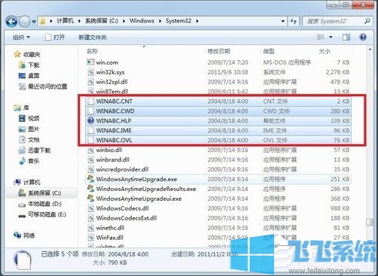Click the WINABC.CWD file icon
Image resolution: width=378 pixels, height=276 pixels.
point(90,111)
